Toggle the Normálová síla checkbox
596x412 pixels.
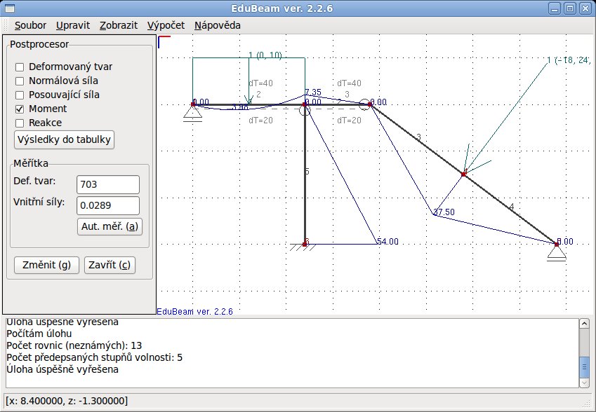20,81
